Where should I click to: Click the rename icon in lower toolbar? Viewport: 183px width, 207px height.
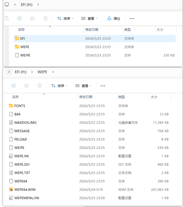click(x=13, y=86)
